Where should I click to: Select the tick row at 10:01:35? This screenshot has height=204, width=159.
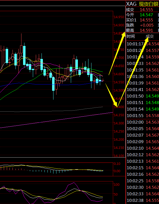(143, 70)
